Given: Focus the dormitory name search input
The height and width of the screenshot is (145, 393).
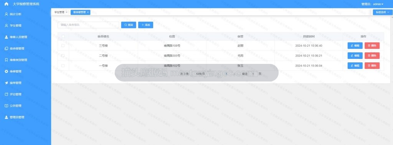Looking at the screenshot, I should click(x=88, y=25).
